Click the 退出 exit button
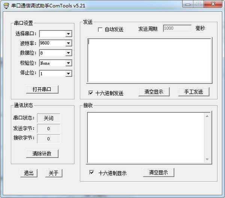 [29, 173]
